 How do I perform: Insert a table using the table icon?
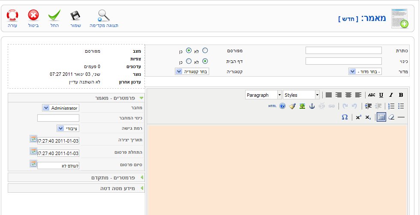[x=381, y=117]
